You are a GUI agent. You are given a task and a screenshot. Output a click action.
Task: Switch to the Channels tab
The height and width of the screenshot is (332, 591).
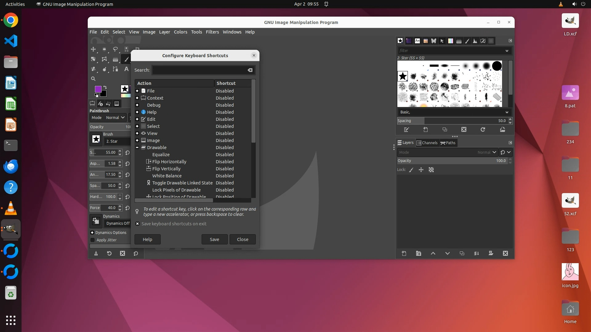pos(427,143)
